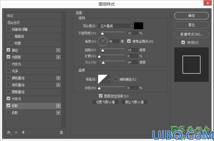Image resolution: width=214 pixels, height=141 pixels.
Task: Click the style preview thumbnail square
Action: point(191,65)
